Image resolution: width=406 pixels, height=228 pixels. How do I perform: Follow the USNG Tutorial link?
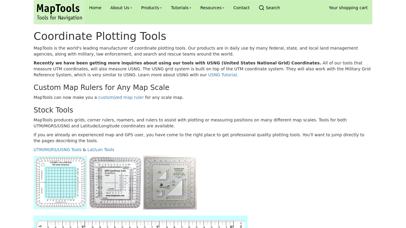point(222,75)
